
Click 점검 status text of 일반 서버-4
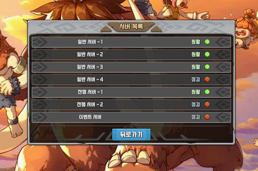tap(196, 79)
